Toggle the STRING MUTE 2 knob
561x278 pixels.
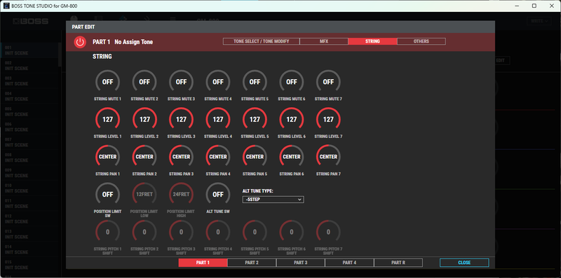pyautogui.click(x=144, y=82)
